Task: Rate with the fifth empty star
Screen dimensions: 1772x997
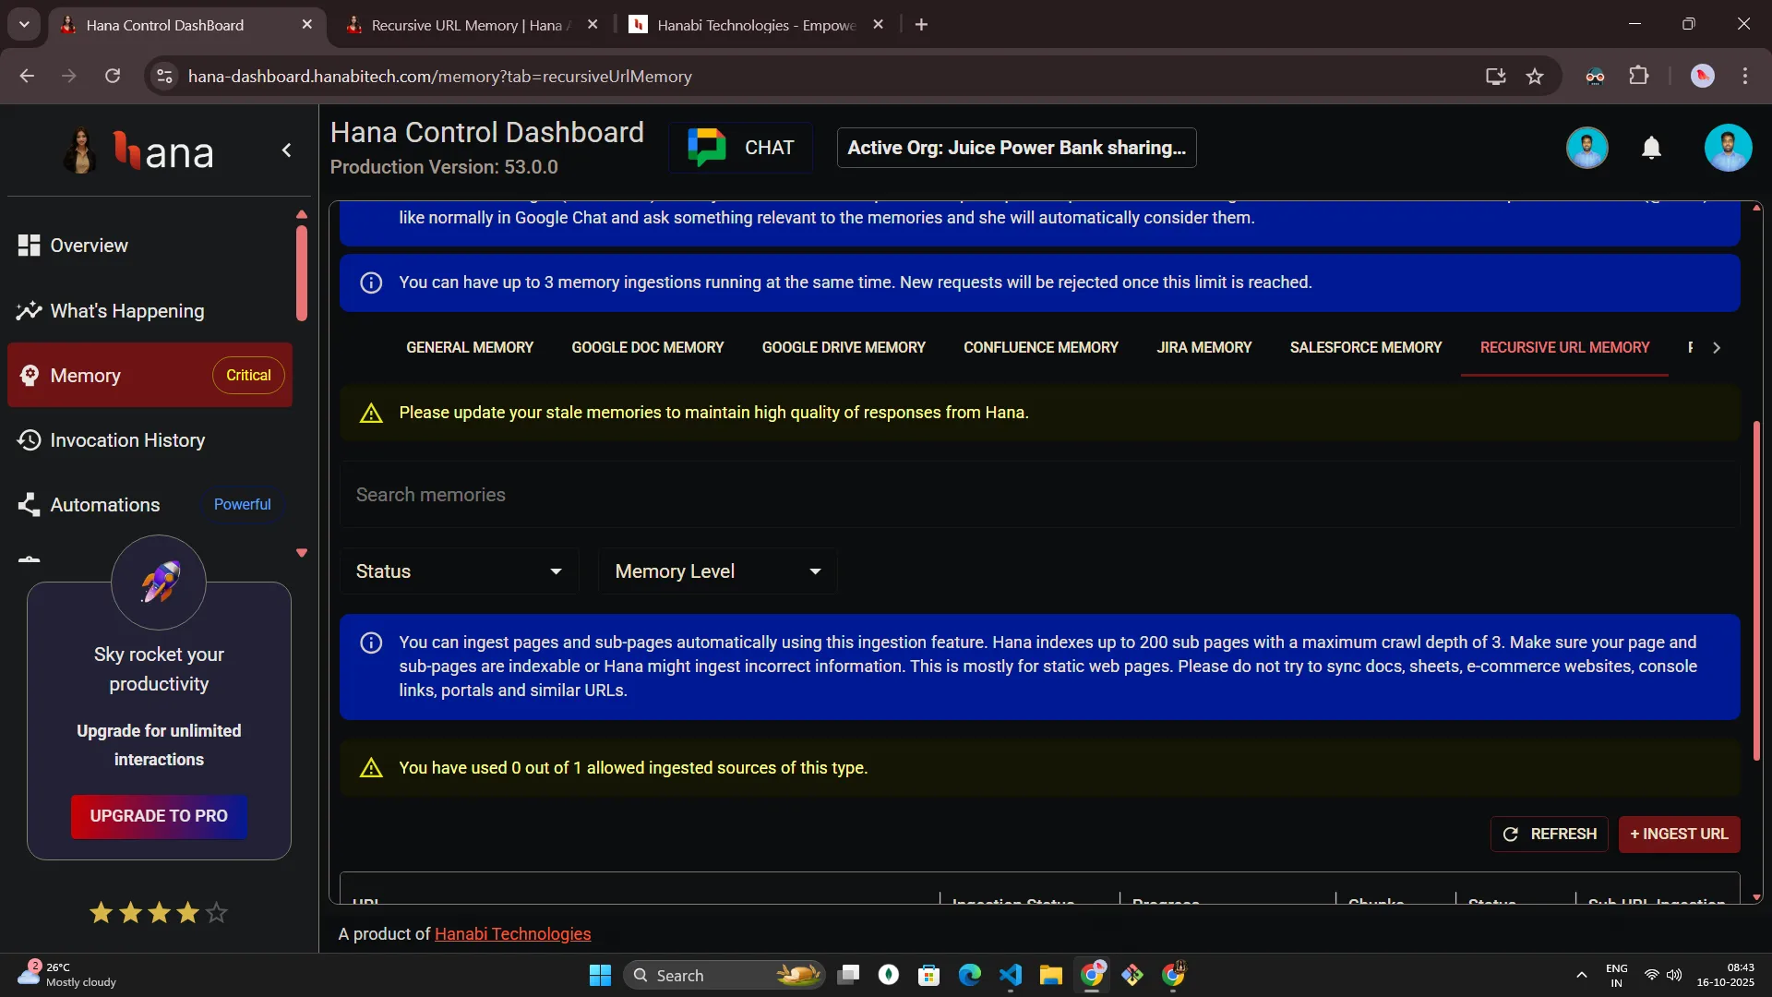Action: click(217, 913)
